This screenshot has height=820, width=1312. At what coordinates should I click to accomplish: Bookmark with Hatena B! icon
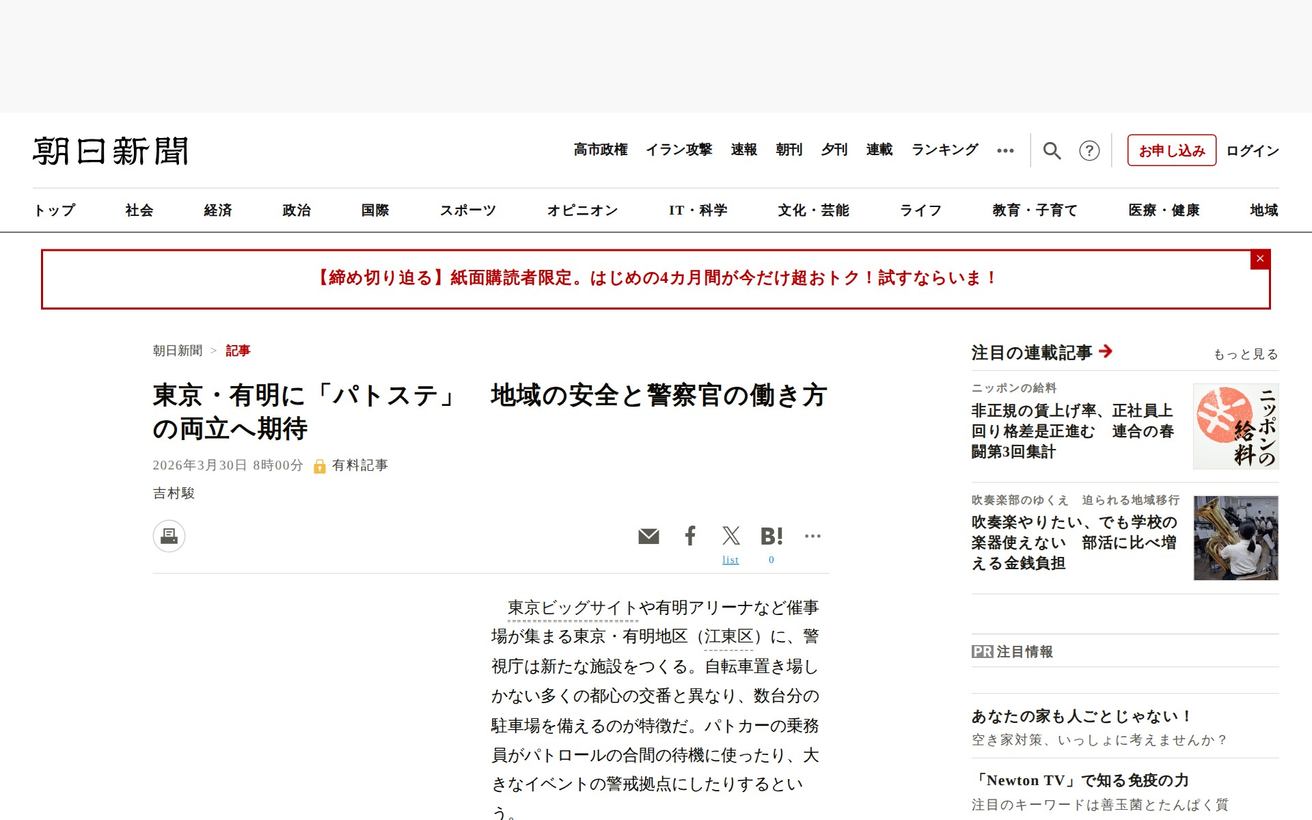pyautogui.click(x=771, y=536)
